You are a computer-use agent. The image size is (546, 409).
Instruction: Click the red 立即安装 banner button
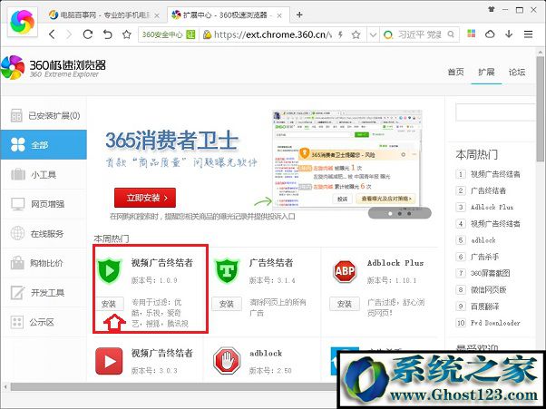tap(145, 198)
